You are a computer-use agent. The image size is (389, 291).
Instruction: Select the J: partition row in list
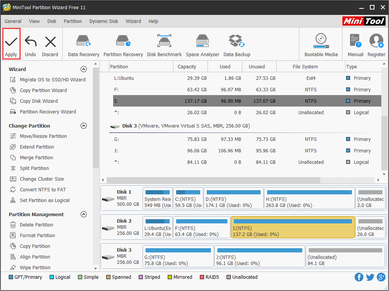pos(247,150)
